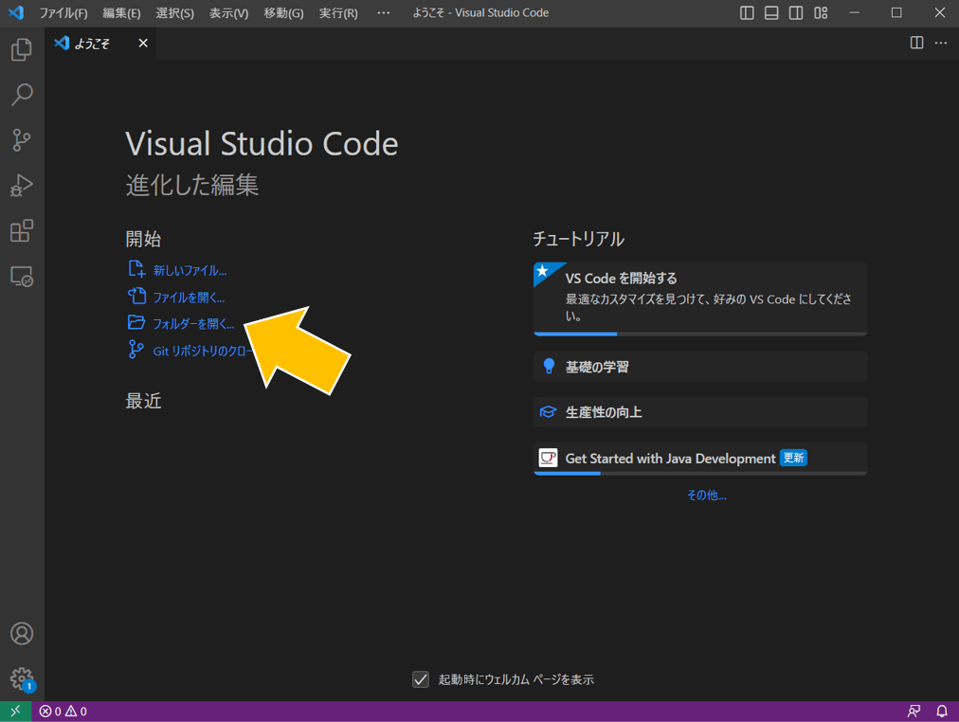Open Get Started with Java Development walkthrough
Screen dimensions: 959x722
coord(700,459)
